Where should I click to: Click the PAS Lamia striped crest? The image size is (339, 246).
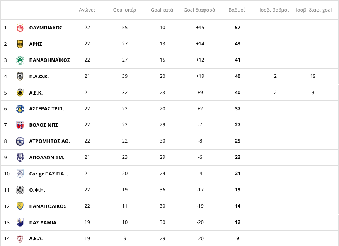pyautogui.click(x=20, y=222)
